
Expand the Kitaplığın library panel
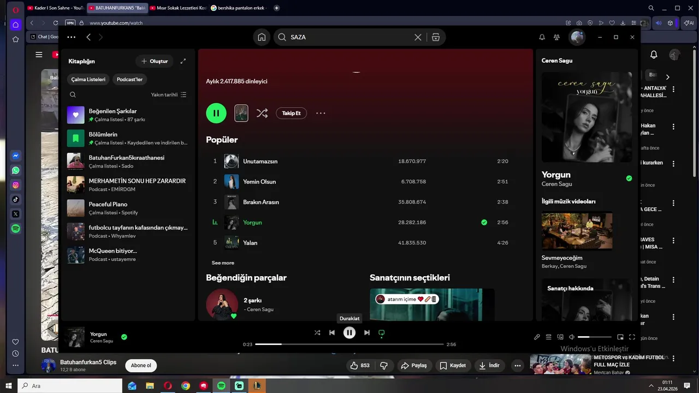[183, 61]
